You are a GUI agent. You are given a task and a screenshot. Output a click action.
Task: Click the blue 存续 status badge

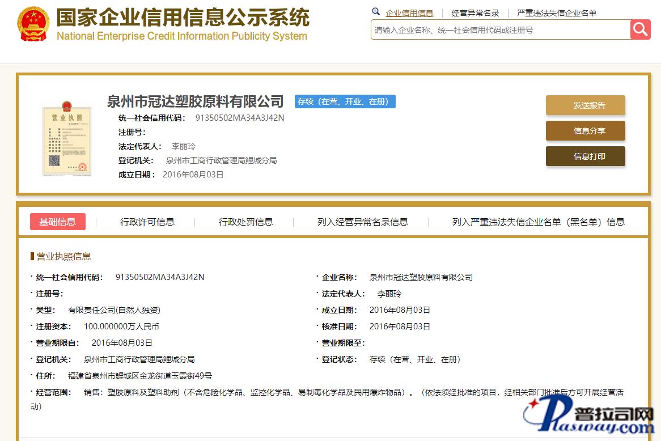point(345,101)
